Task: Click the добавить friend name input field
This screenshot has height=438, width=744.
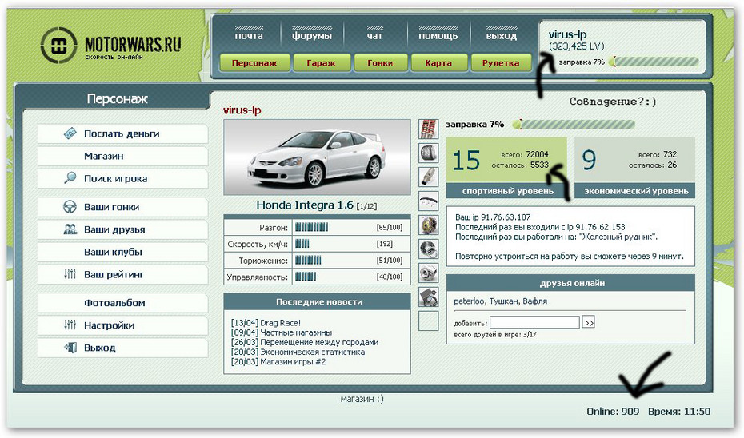Action: [x=534, y=322]
